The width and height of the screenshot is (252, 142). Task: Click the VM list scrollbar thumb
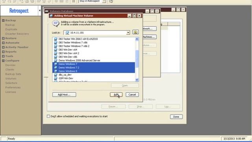pyautogui.click(x=137, y=59)
